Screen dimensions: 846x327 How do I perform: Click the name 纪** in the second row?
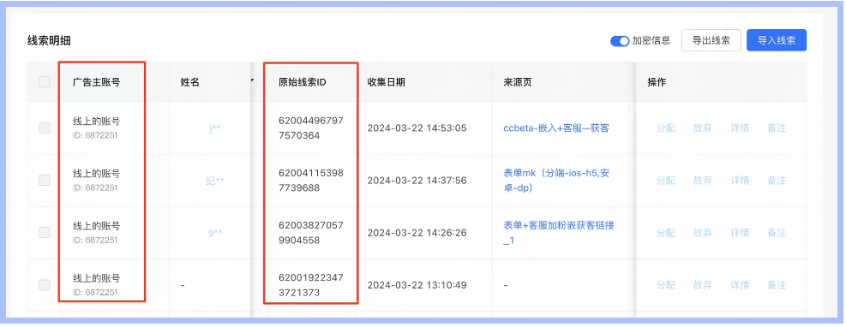coord(215,181)
